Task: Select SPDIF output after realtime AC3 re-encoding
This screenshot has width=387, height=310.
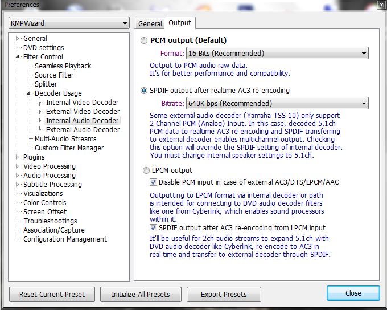Action: point(144,91)
